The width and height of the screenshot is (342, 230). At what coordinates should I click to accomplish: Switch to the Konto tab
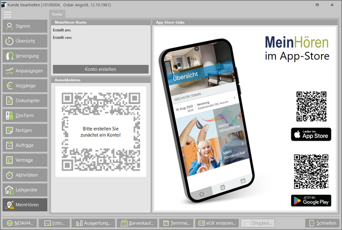(x=57, y=15)
